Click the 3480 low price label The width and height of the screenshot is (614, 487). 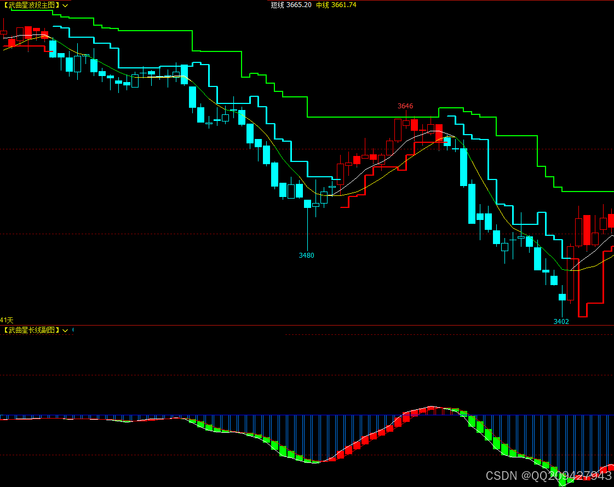coord(306,256)
